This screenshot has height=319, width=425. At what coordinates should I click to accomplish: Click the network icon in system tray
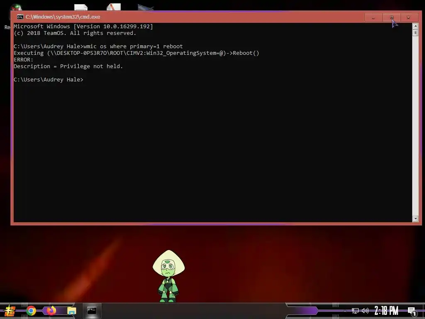click(x=355, y=311)
